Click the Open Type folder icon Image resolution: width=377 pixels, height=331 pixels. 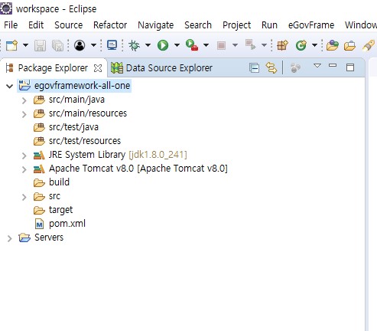pos(333,45)
